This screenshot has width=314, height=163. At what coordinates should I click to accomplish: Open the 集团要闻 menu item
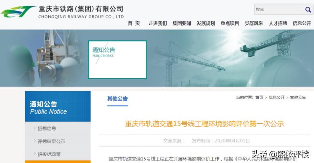tap(182, 23)
